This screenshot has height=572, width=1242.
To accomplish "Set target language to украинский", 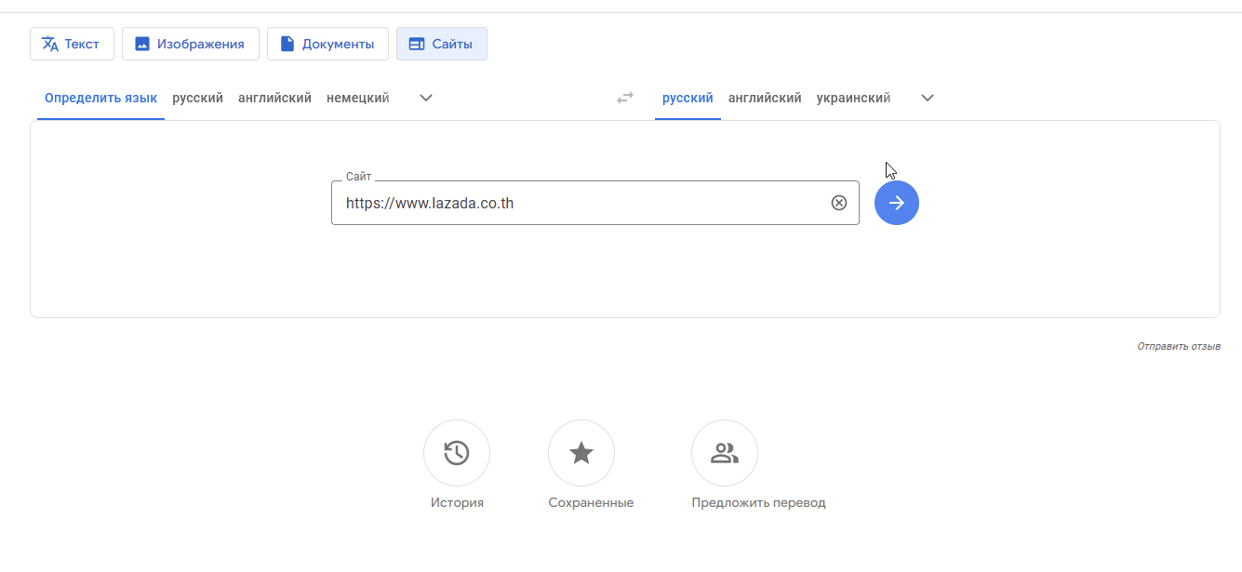I will pyautogui.click(x=853, y=98).
